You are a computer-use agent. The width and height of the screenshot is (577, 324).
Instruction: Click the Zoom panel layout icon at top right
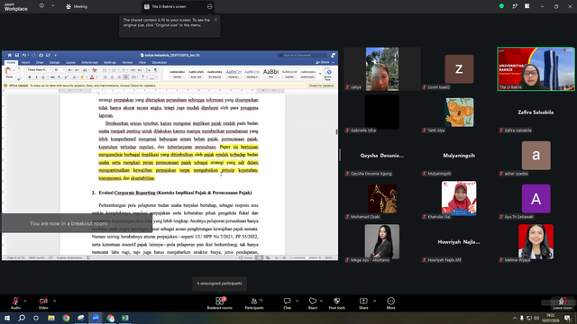coord(527,6)
